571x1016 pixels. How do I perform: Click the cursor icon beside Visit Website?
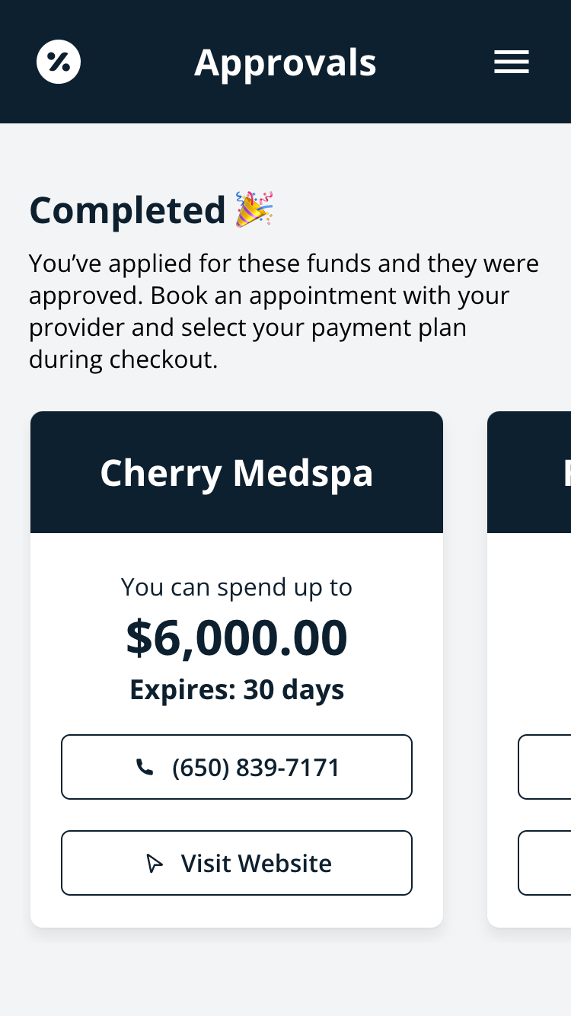pos(155,864)
